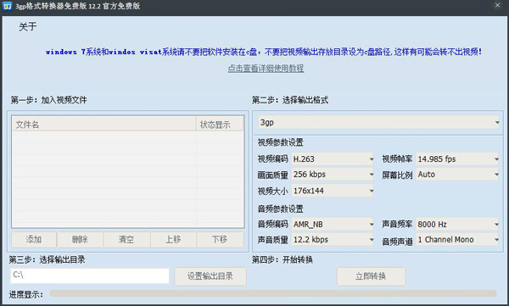Open the 点击查看详细使用教程 link
Viewport: 509px width, 306px height.
pyautogui.click(x=266, y=68)
